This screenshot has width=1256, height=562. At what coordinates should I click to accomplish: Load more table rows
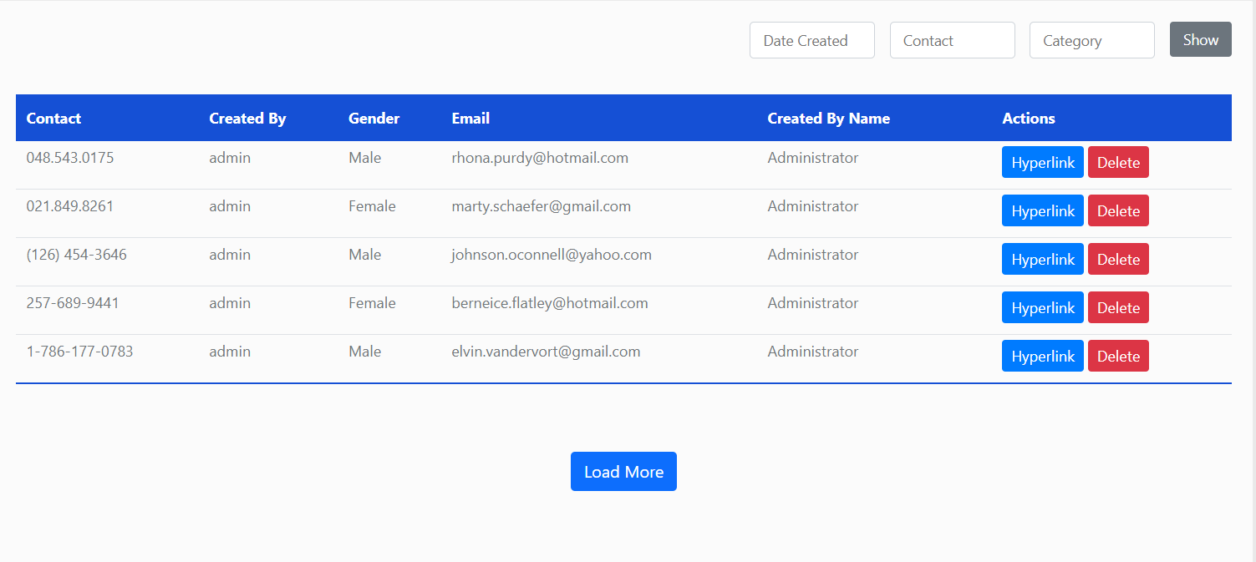623,472
